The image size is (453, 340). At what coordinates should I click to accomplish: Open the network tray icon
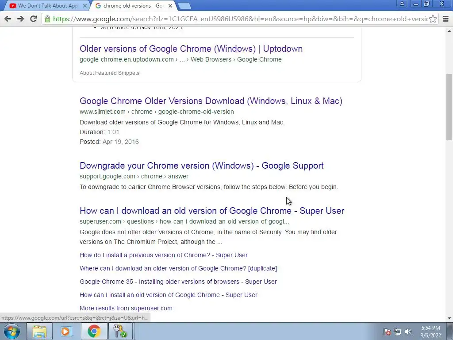398,332
